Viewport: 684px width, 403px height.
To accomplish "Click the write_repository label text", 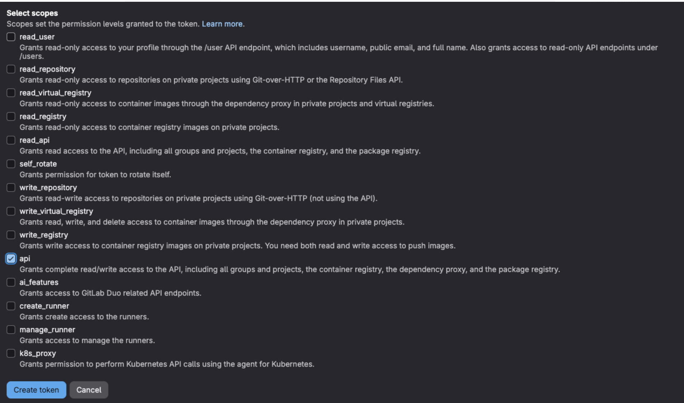I will (48, 188).
